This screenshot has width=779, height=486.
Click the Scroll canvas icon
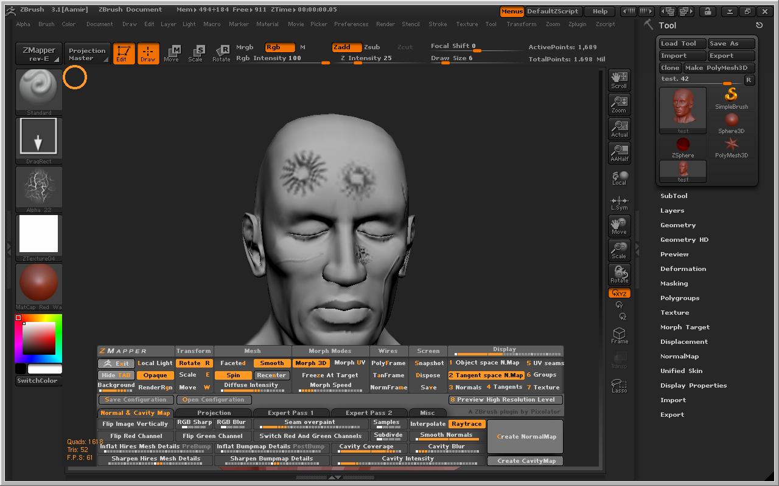619,80
